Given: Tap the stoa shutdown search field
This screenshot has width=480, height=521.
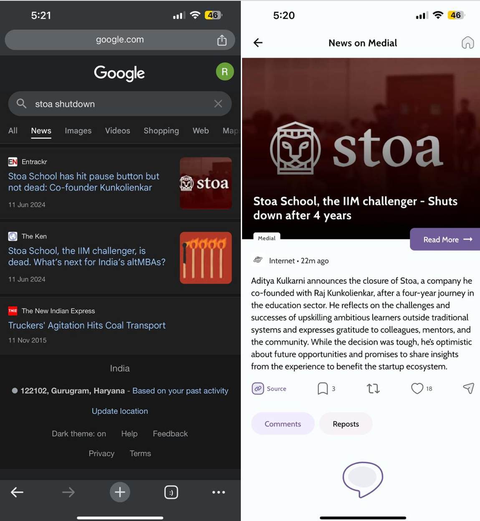Looking at the screenshot, I should (x=117, y=104).
